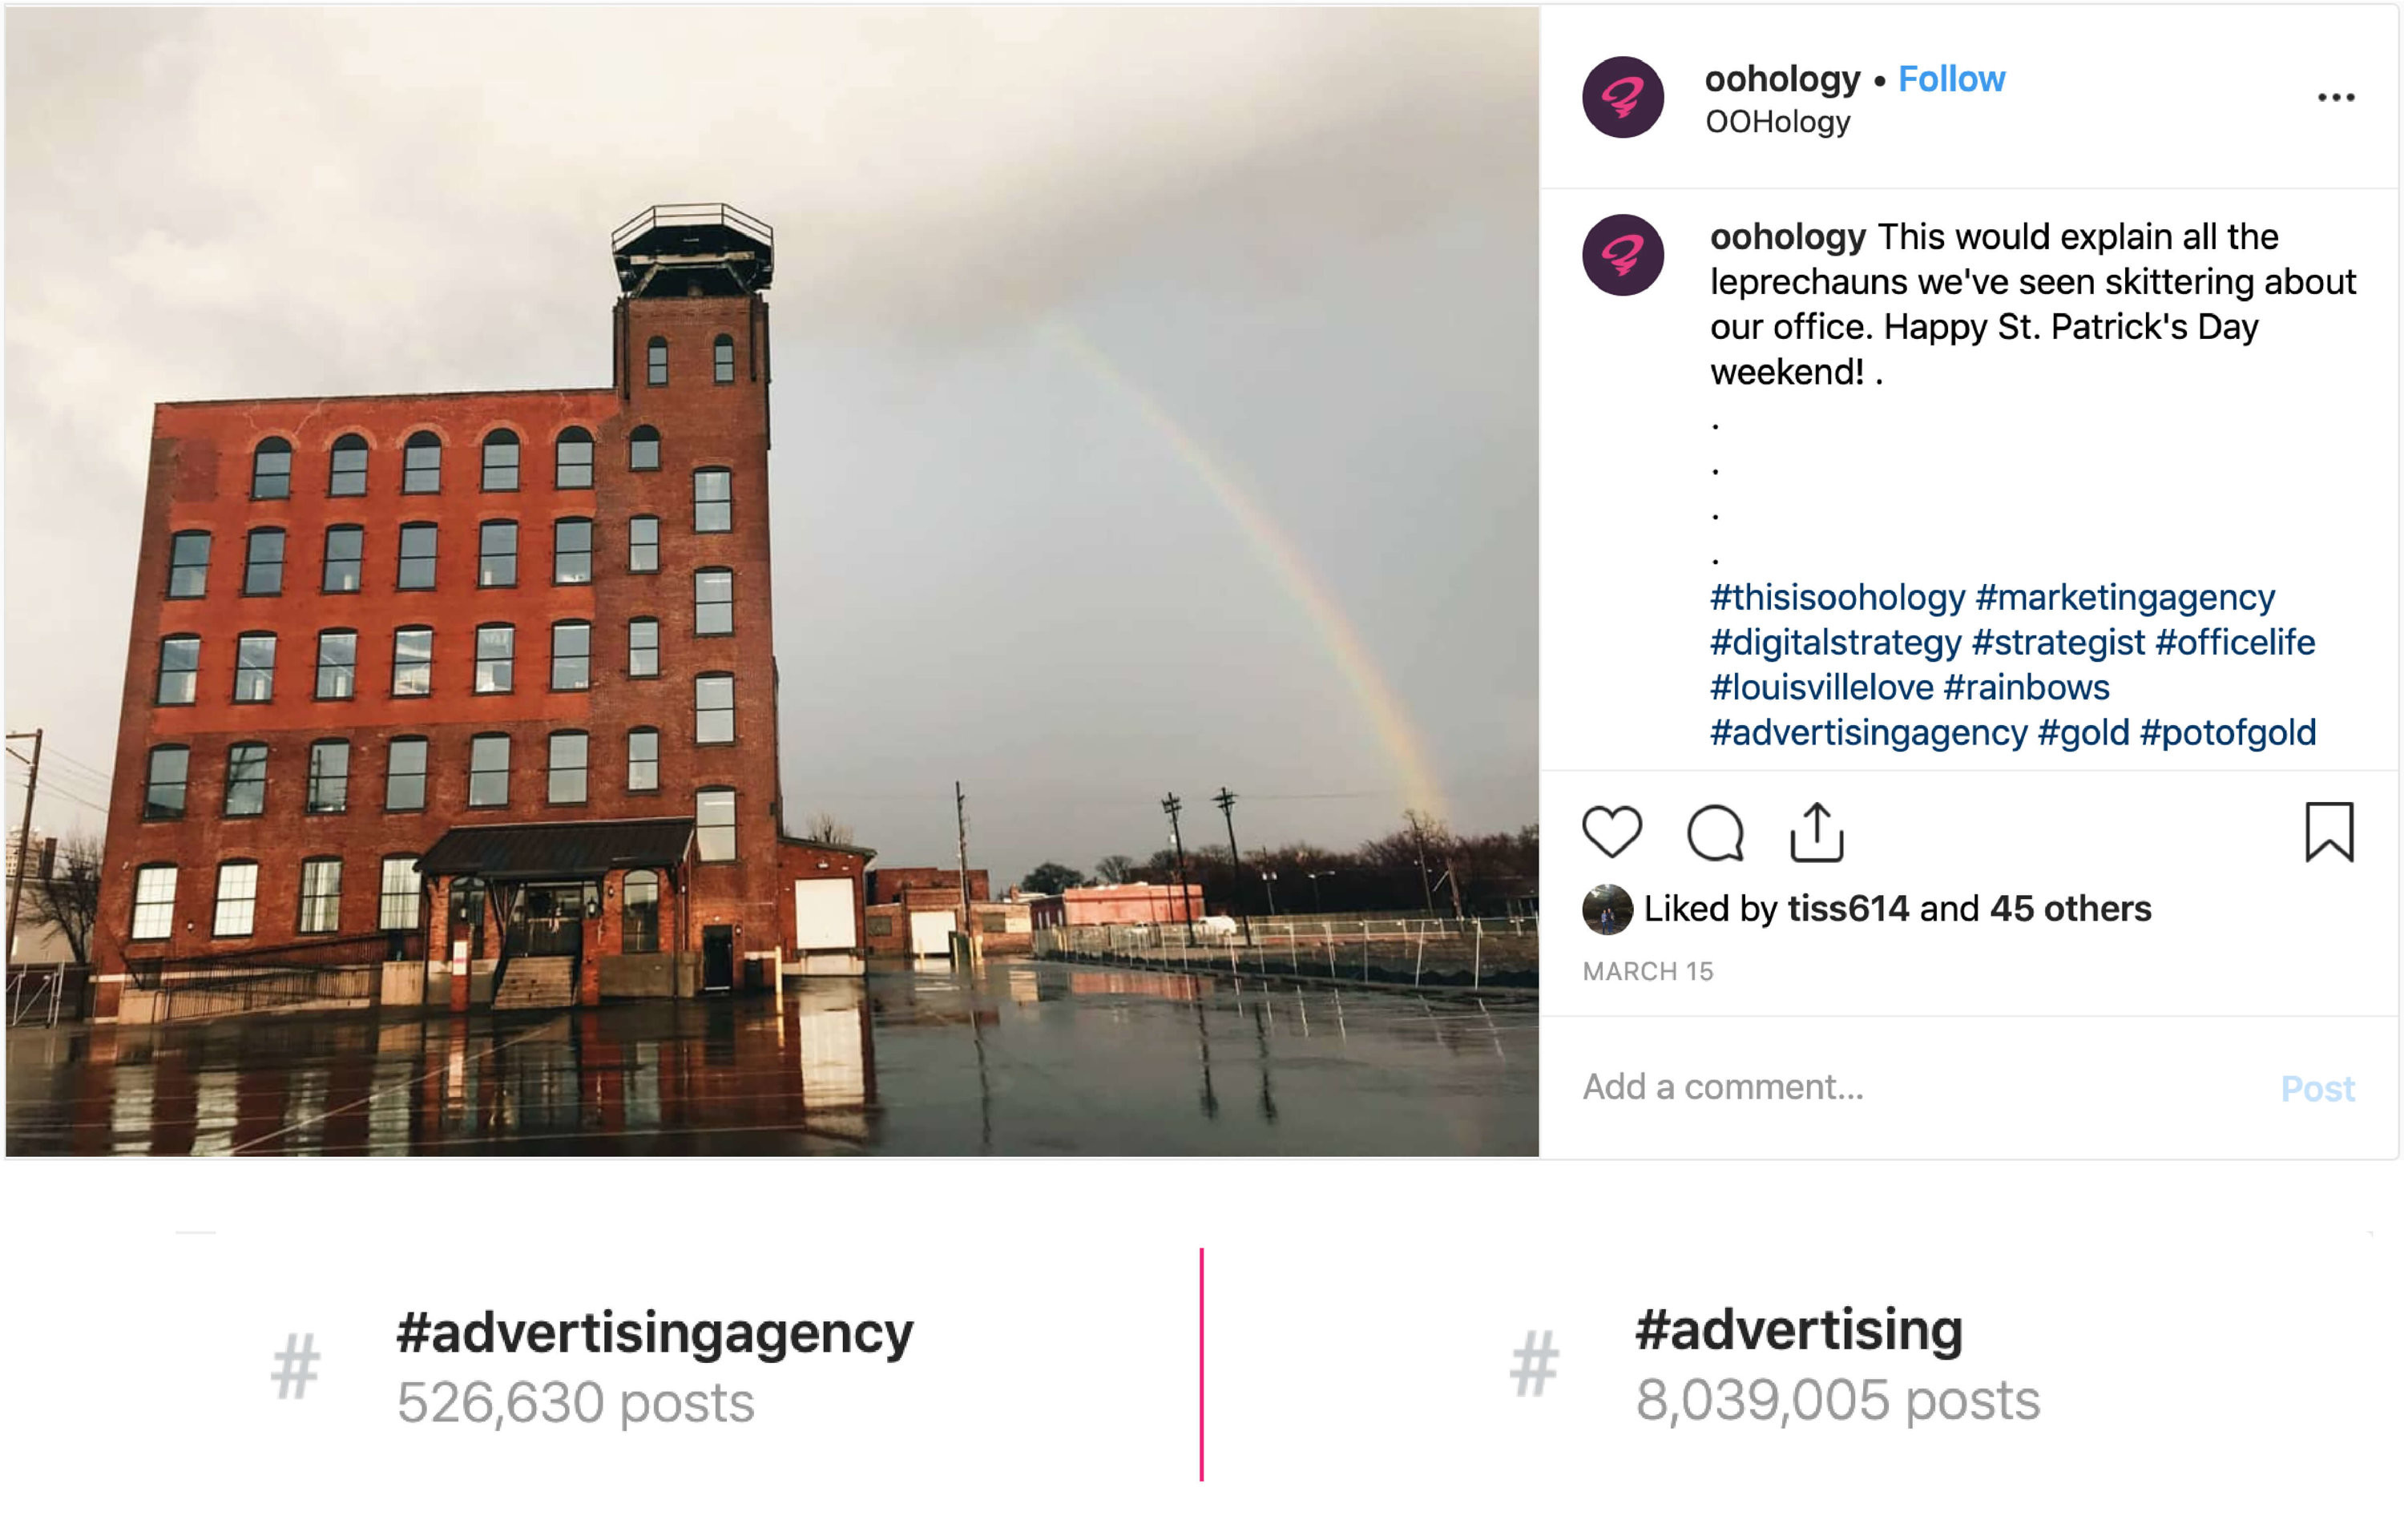Open the #marketingagency hashtag

(2125, 597)
